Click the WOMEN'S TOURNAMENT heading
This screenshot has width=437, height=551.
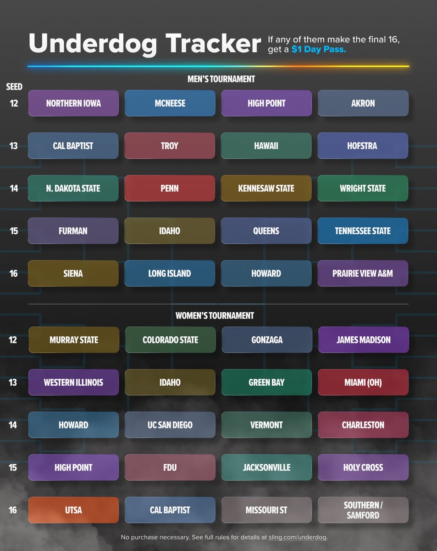215,315
